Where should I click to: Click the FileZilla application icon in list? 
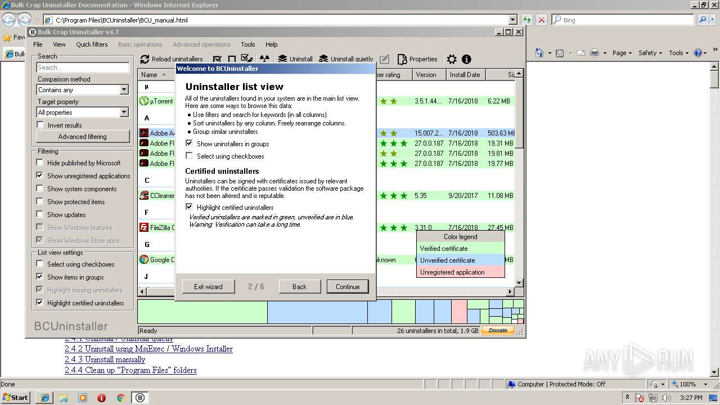(144, 228)
